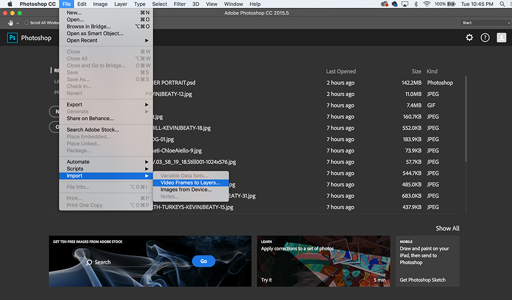This screenshot has width=512, height=300.
Task: Open the Edit menu
Action: tap(81, 4)
